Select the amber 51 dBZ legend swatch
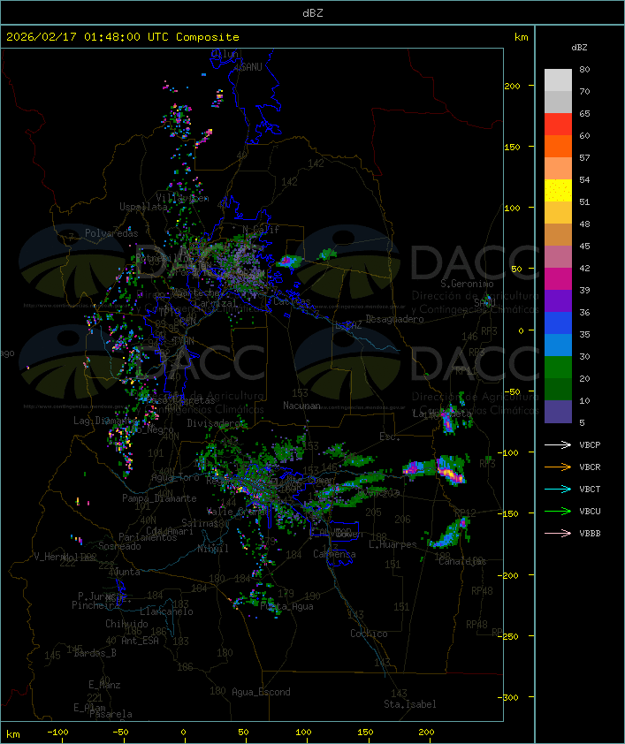 tap(558, 213)
